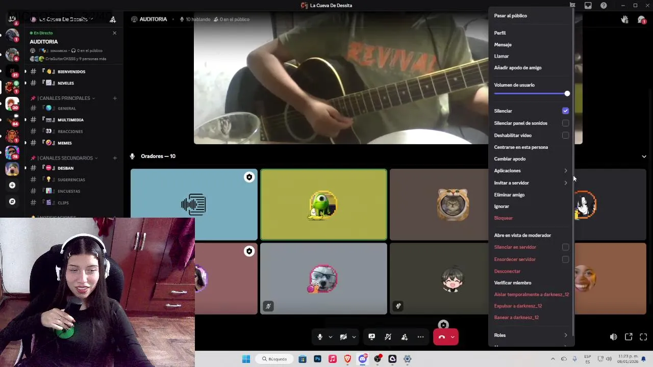Check the Ensordecer servidor checkbox
The width and height of the screenshot is (653, 367).
[x=565, y=259]
